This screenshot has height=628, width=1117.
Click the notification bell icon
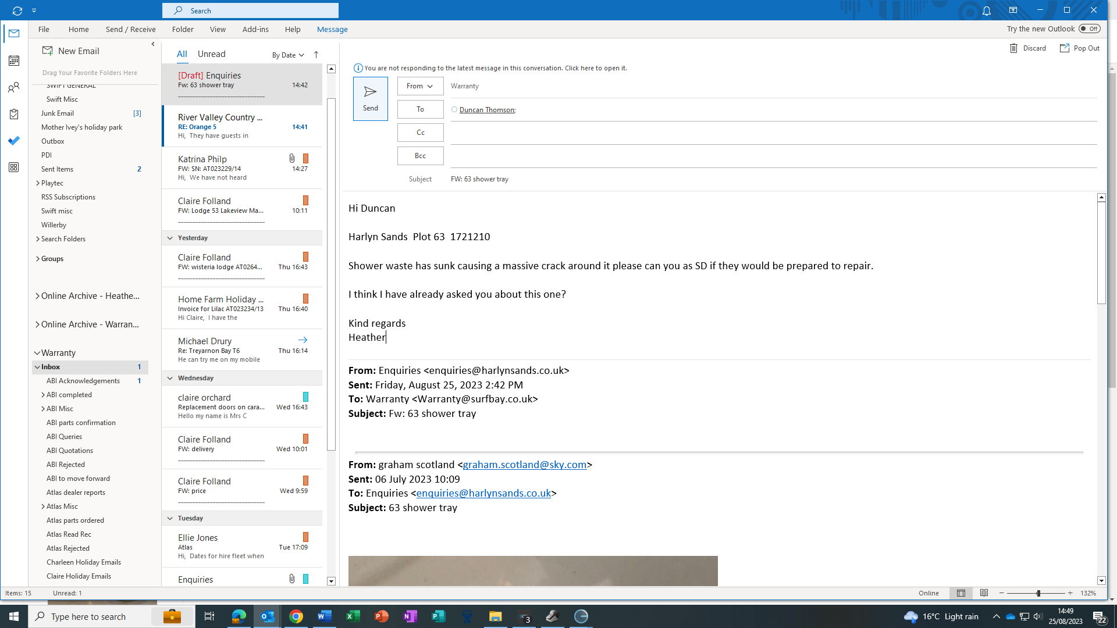pyautogui.click(x=987, y=10)
